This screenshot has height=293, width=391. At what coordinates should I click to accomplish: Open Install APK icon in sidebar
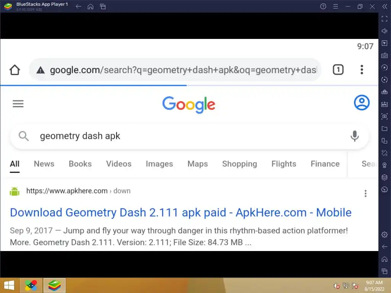tap(385, 104)
